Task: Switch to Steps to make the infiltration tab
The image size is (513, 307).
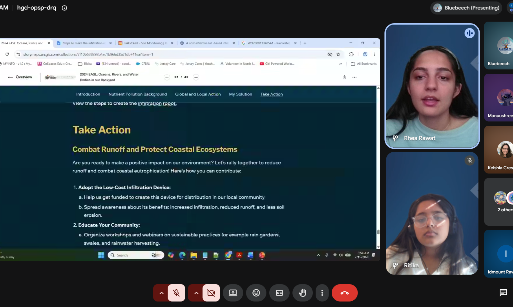Action: 84,43
